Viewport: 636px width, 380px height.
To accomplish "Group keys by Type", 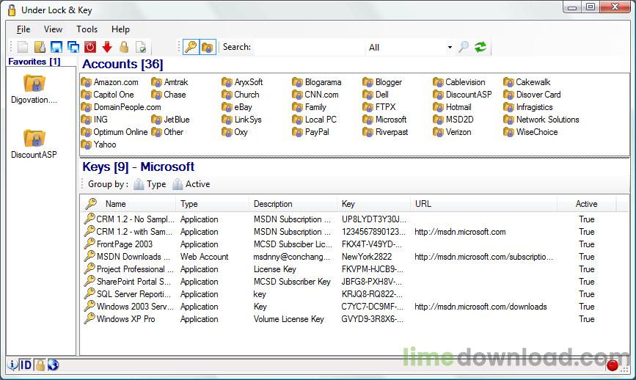I will click(x=150, y=184).
